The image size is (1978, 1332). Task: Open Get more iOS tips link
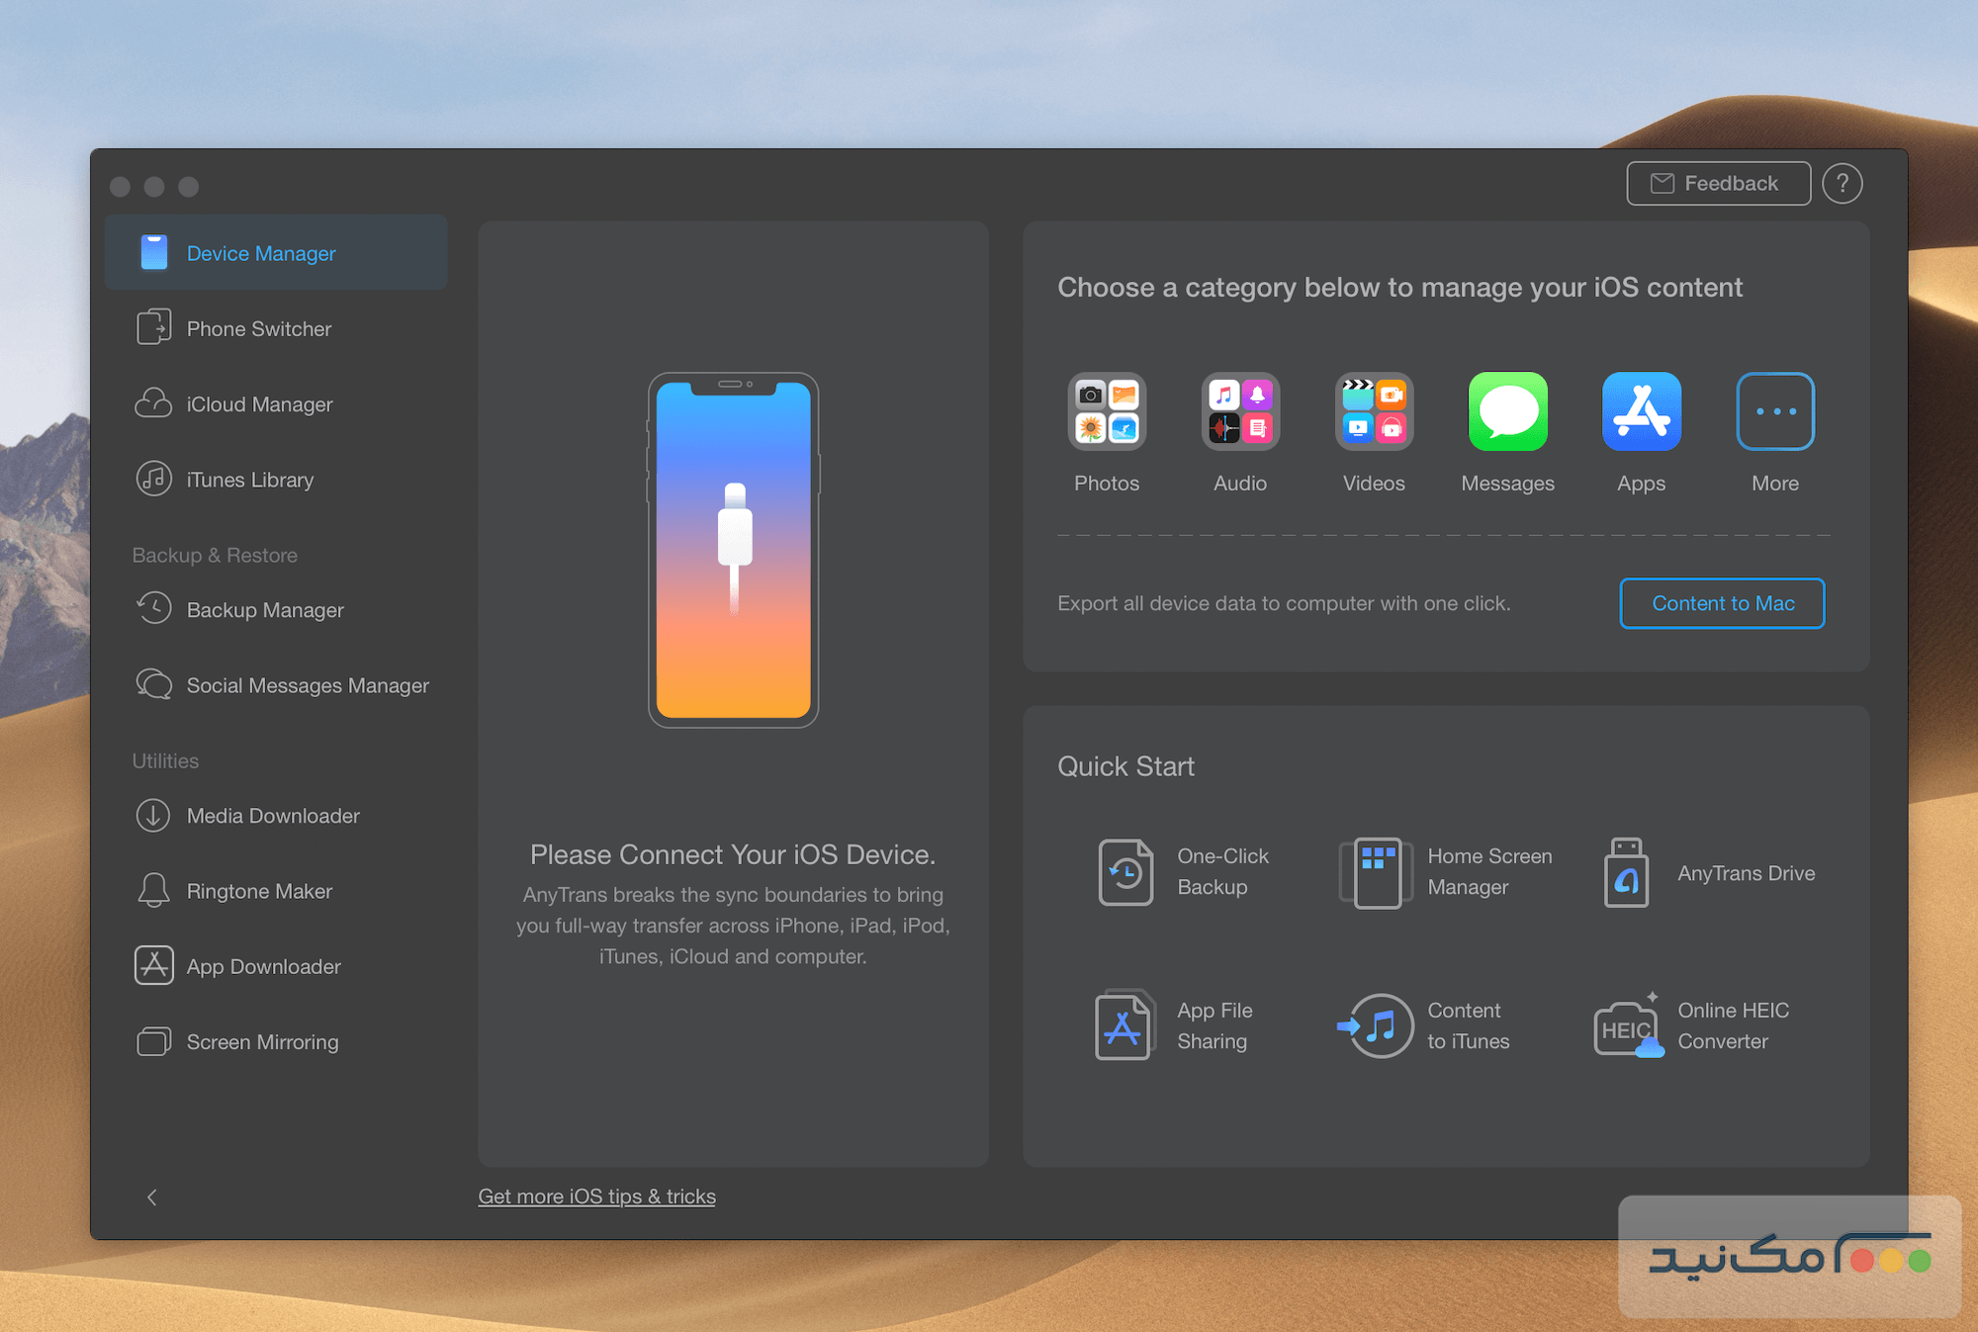click(596, 1197)
